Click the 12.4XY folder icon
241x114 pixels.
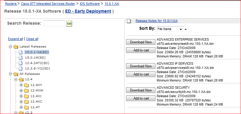[x=27, y=85]
